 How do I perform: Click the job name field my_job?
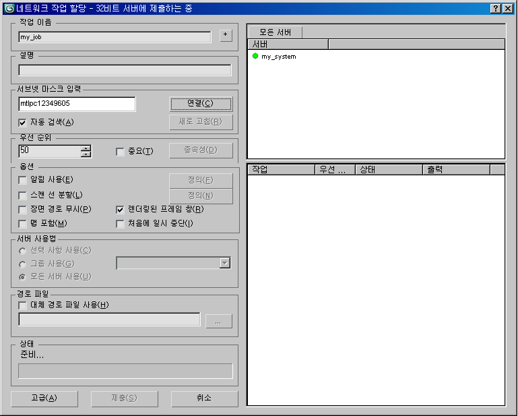pyautogui.click(x=115, y=37)
